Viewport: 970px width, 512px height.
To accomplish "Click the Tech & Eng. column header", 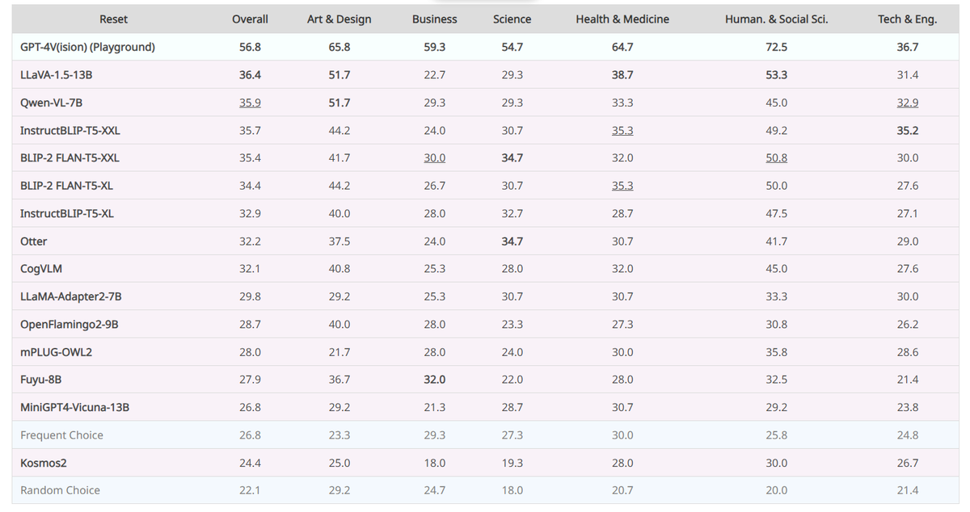I will click(907, 19).
